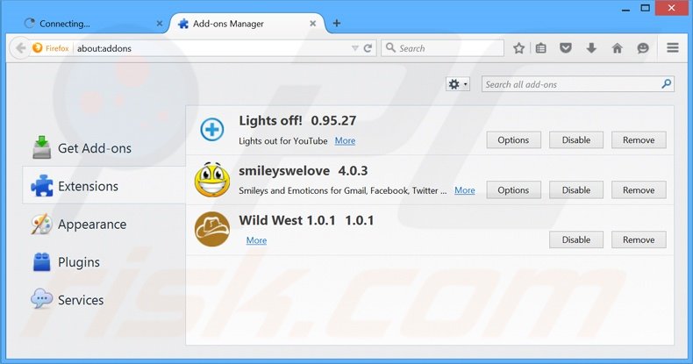The width and height of the screenshot is (693, 364).
Task: Minimize the Firefox window
Action: (625, 10)
